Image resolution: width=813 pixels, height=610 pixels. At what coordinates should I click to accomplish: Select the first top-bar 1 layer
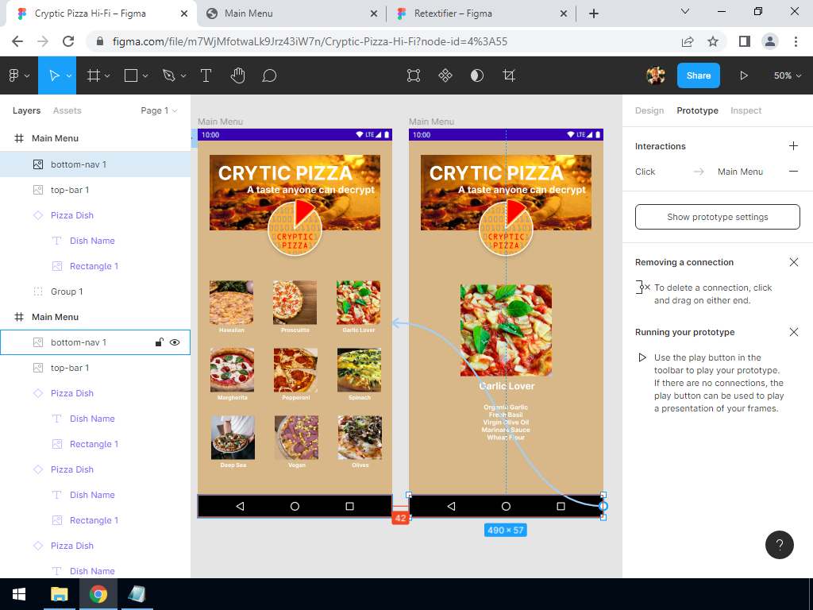pyautogui.click(x=95, y=190)
